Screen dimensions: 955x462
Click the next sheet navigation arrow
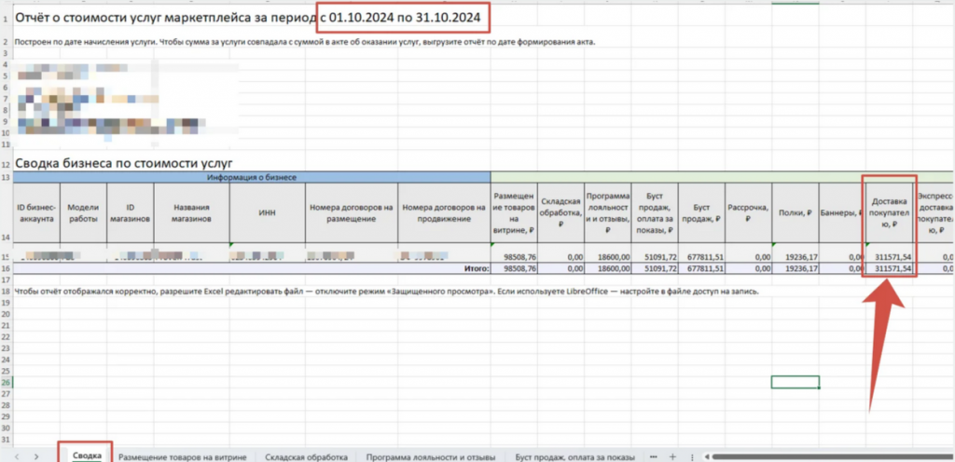click(x=35, y=456)
